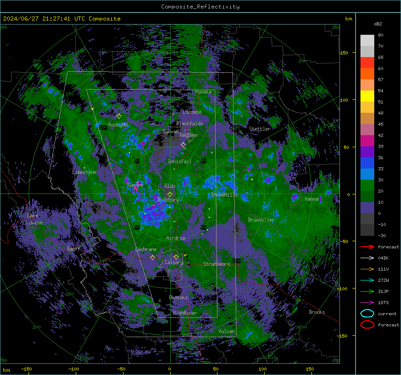Click the Lacombe city label
This screenshot has width=401, height=375.
[192, 112]
